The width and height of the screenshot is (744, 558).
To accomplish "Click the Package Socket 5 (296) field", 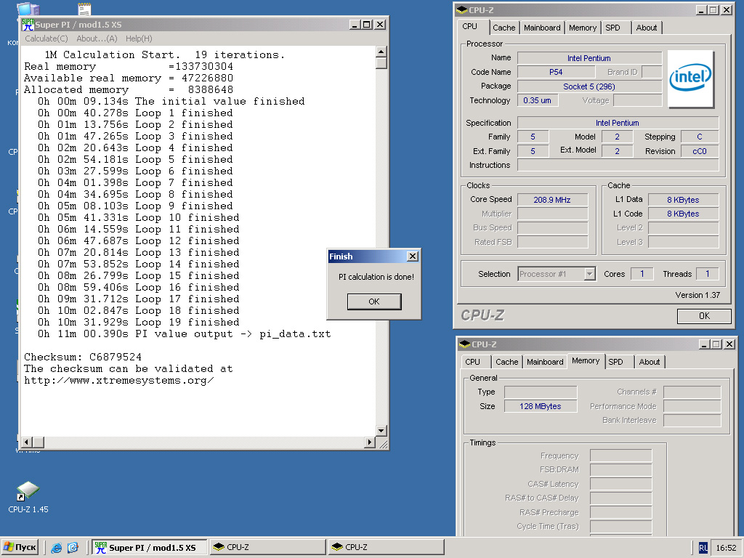I will (589, 86).
